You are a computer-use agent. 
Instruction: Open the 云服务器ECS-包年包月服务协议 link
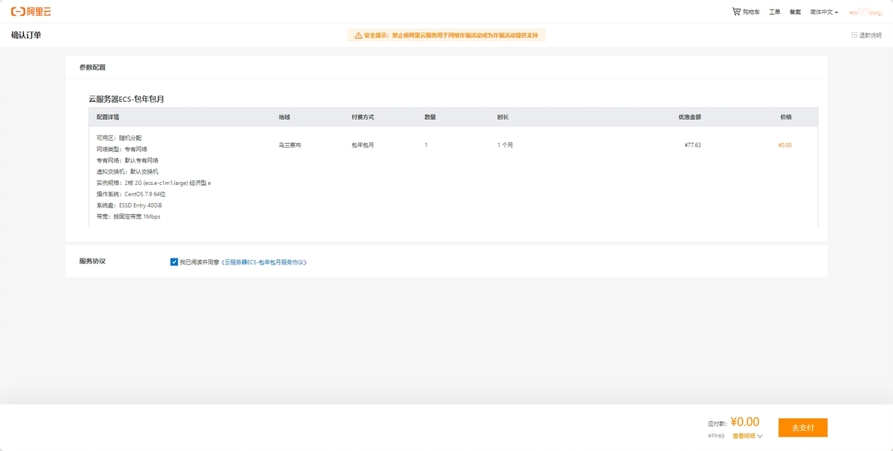[x=264, y=262]
